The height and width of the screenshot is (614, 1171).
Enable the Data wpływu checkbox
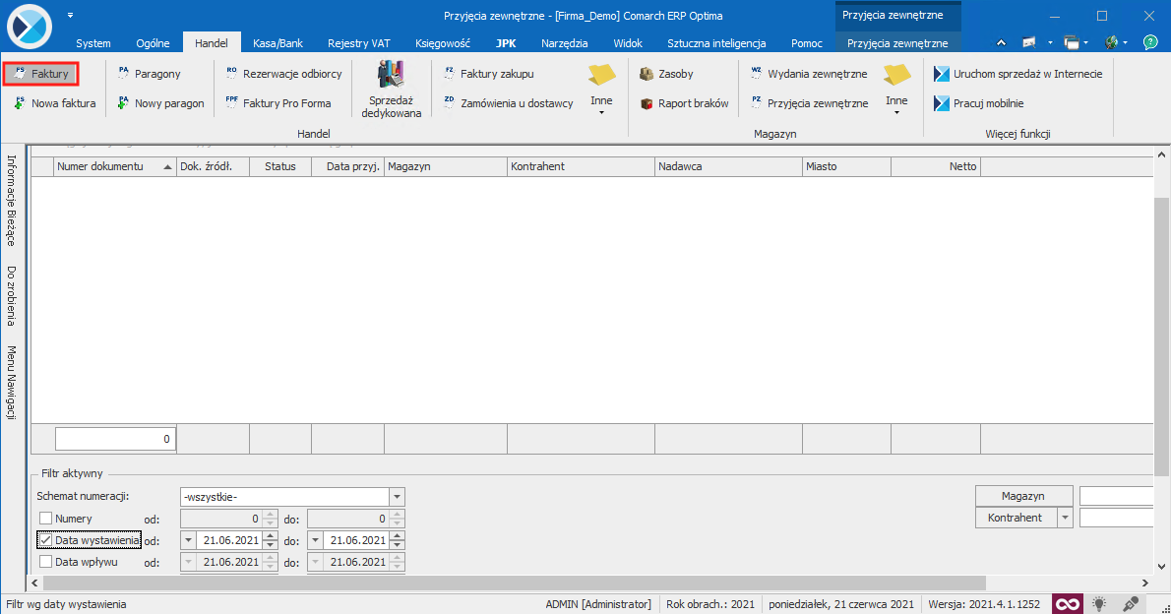[44, 561]
